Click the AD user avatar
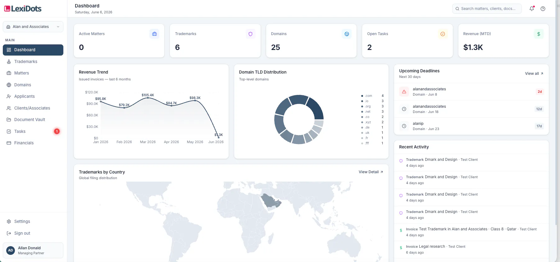The width and height of the screenshot is (560, 262). click(11, 250)
